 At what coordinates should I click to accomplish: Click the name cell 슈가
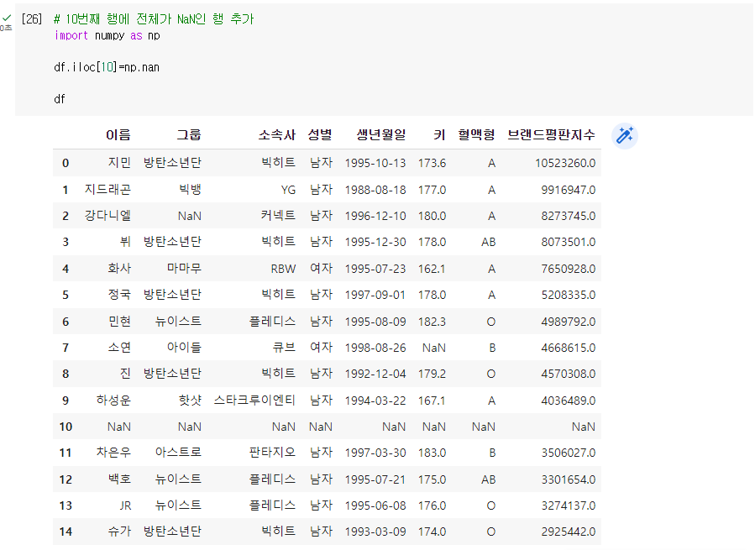click(119, 532)
